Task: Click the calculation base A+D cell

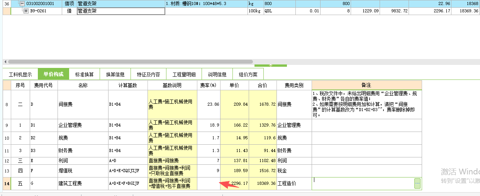Action: (x=128, y=161)
